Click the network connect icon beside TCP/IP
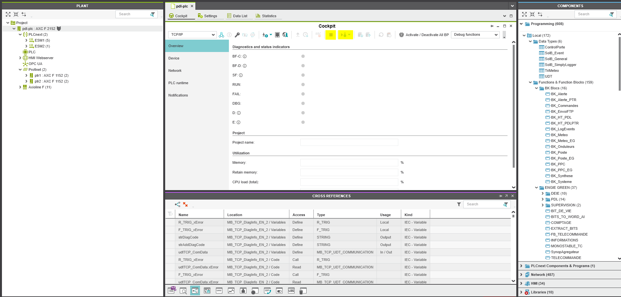This screenshot has height=297, width=621. [221, 35]
